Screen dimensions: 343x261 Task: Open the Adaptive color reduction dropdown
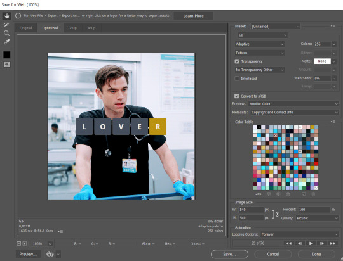260,44
